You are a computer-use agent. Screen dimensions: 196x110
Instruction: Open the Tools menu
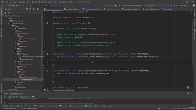(55, 2)
